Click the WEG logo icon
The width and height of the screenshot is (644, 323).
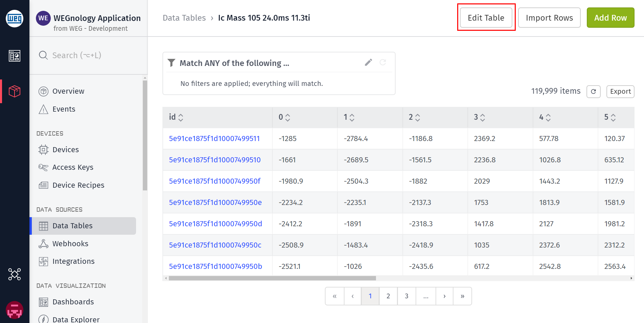(15, 18)
